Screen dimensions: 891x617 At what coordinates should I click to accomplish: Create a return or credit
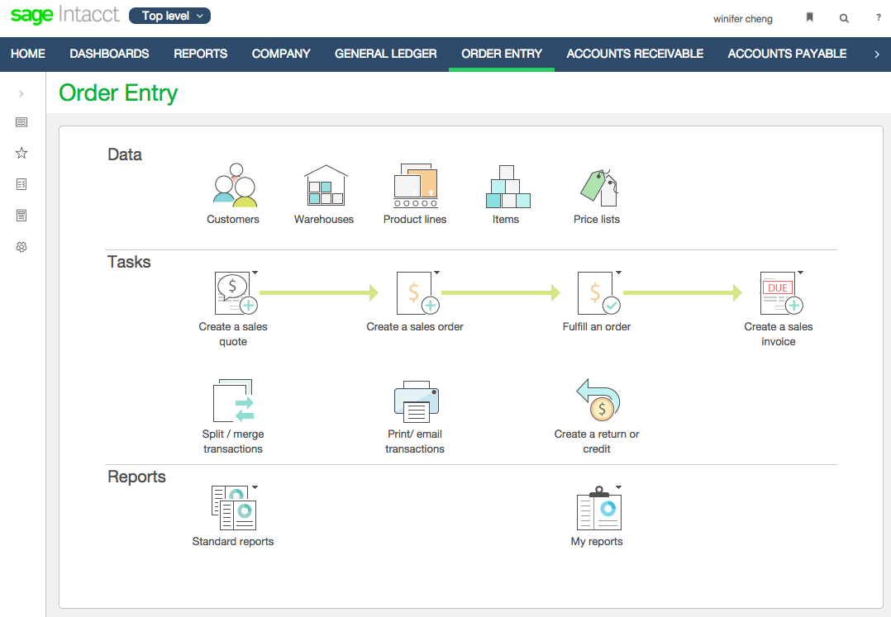[x=596, y=401]
